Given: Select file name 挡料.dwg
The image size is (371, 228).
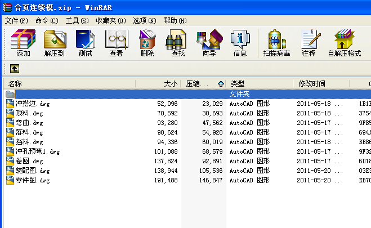Looking at the screenshot, I should [x=29, y=142].
